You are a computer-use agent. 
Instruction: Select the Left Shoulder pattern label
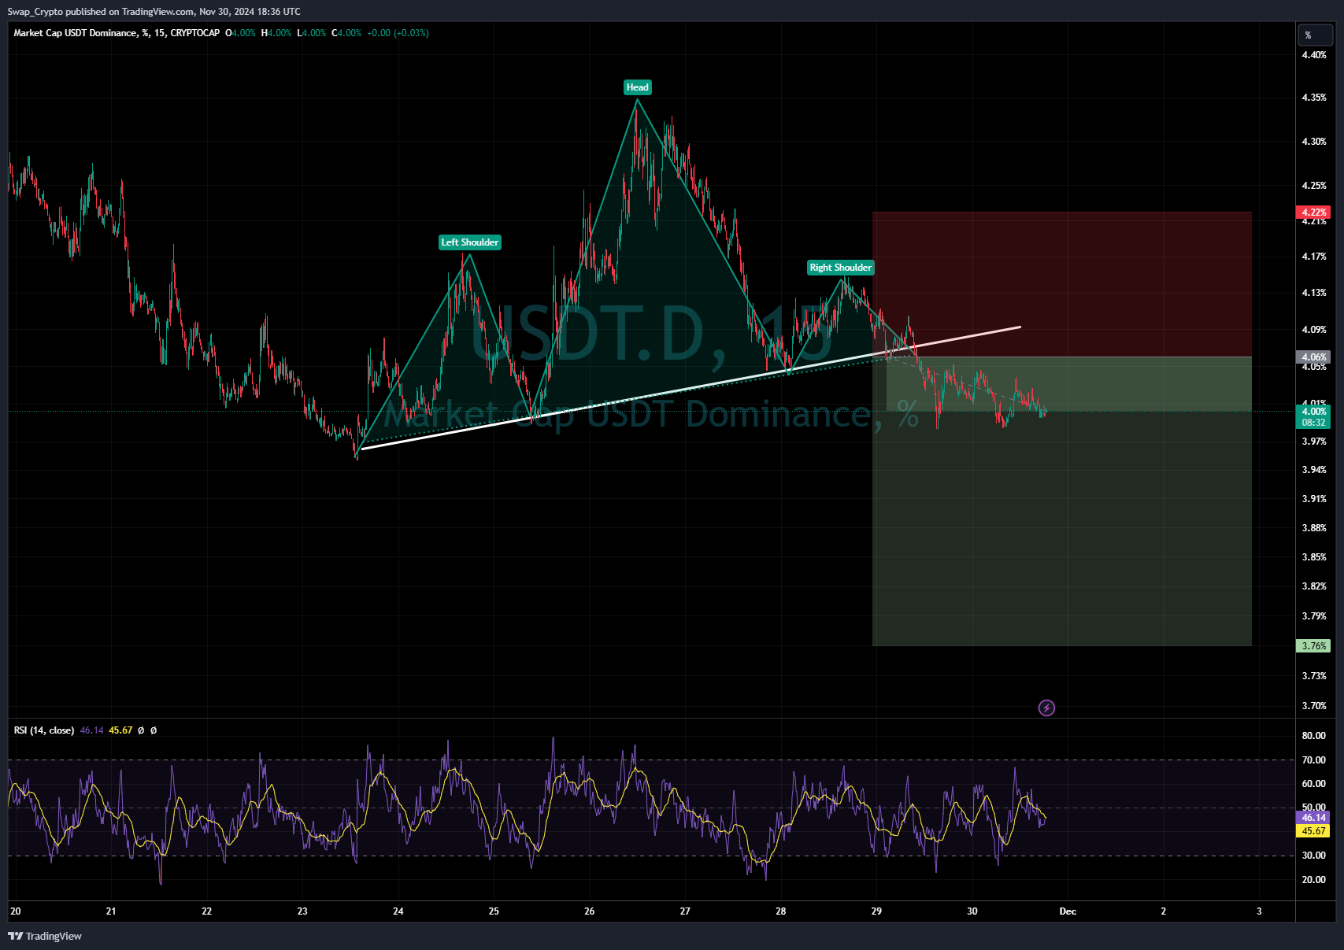[x=470, y=242]
